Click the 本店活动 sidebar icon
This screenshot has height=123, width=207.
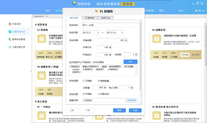pos(10,24)
